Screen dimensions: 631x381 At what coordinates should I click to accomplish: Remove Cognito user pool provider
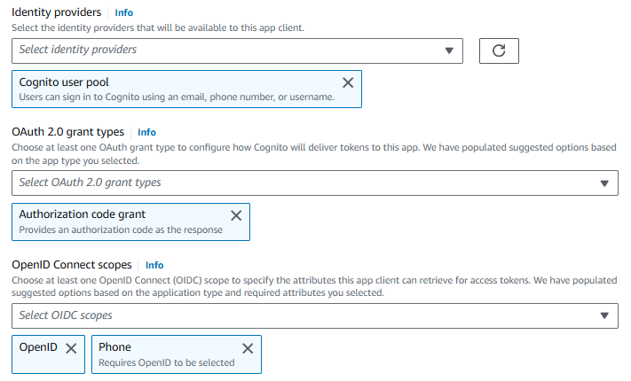click(x=348, y=82)
